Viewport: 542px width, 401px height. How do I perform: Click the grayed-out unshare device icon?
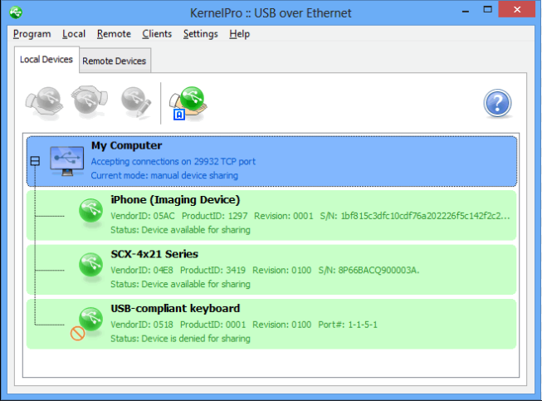point(89,101)
